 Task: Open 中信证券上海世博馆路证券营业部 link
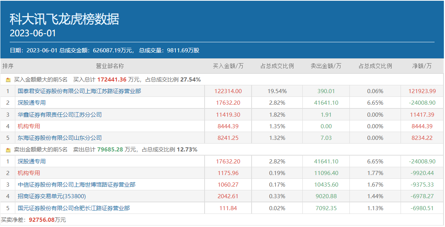[77, 185]
